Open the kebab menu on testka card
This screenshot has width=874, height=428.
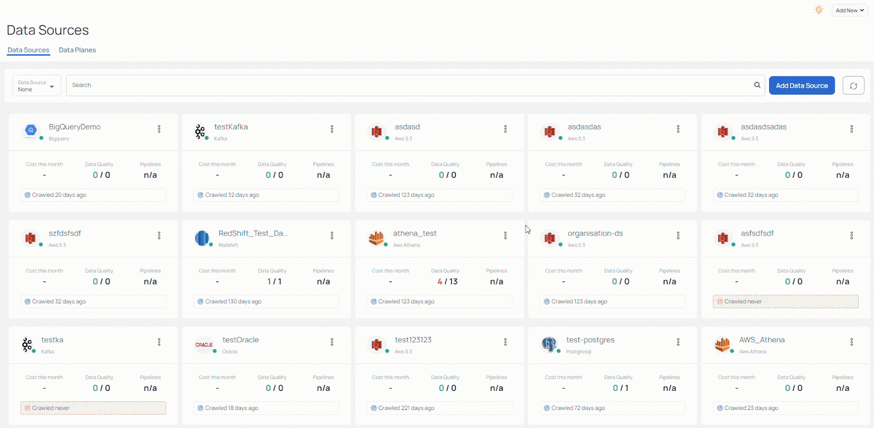pyautogui.click(x=159, y=342)
